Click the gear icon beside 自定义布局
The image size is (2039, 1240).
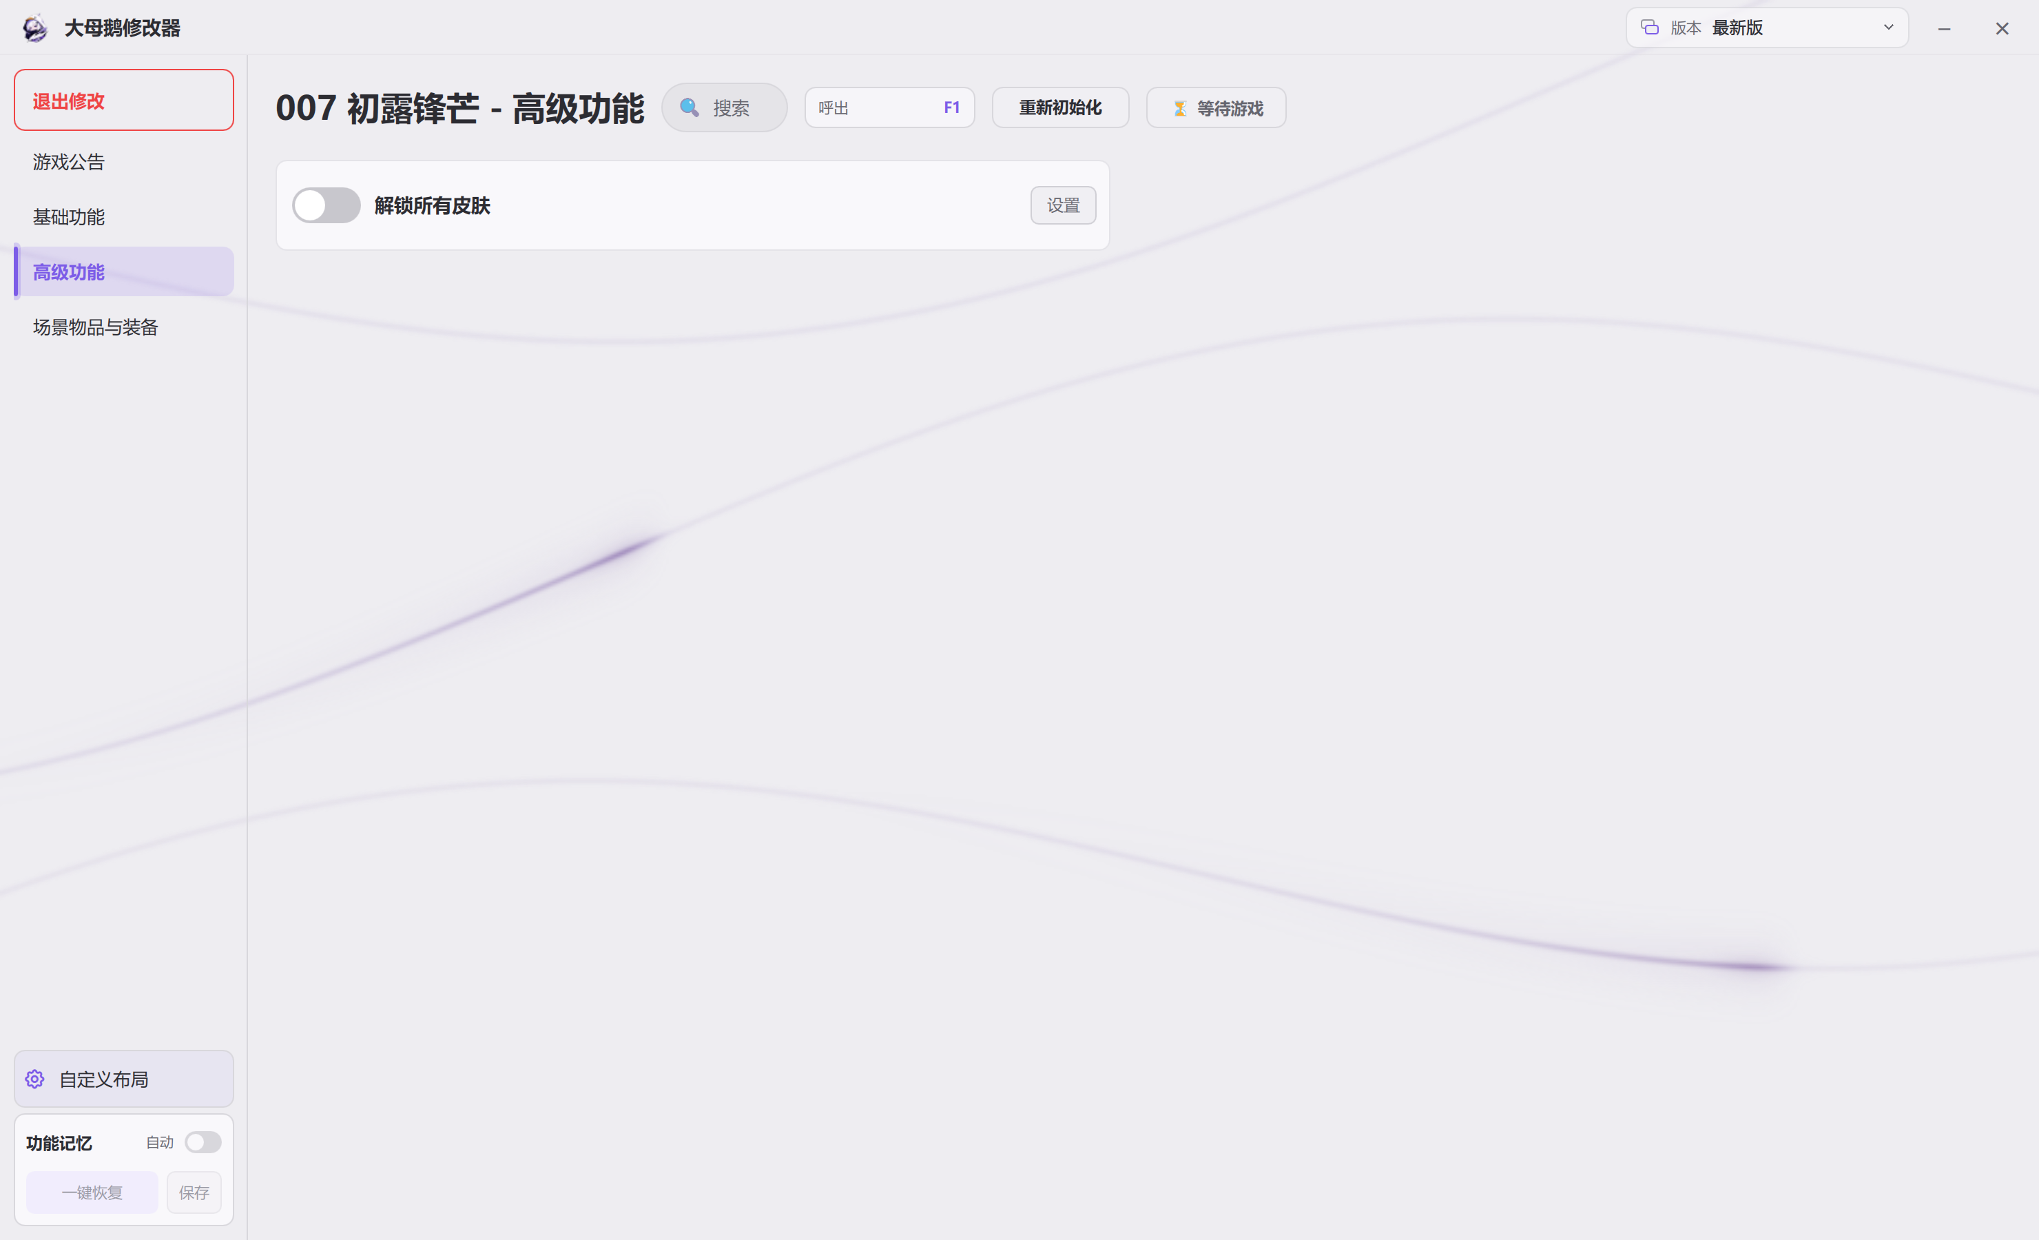point(34,1079)
